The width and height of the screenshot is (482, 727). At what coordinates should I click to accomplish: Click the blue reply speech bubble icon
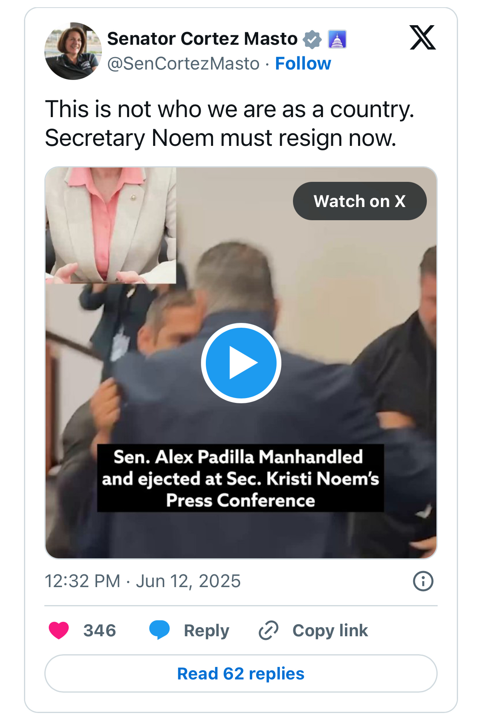tap(159, 630)
